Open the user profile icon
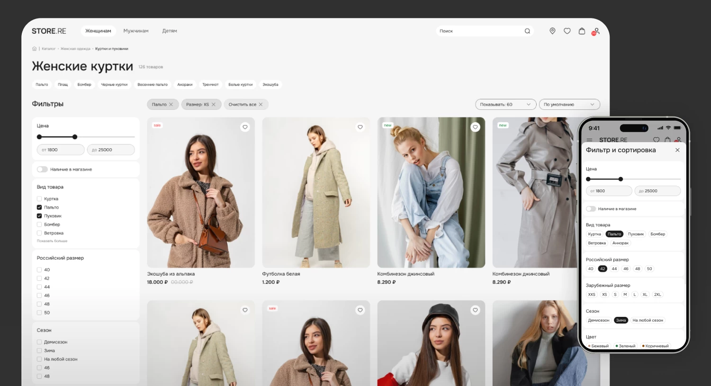The width and height of the screenshot is (711, 386). point(596,31)
